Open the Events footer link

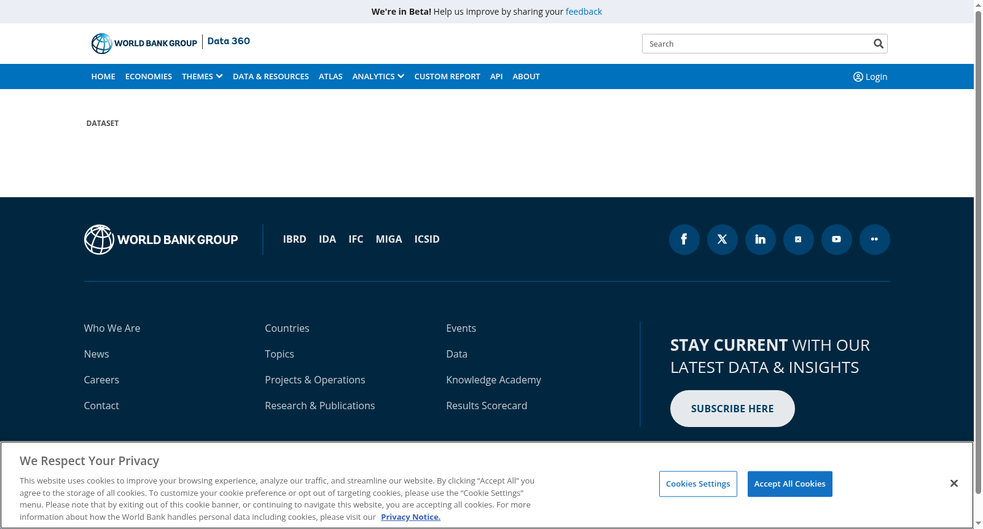click(461, 329)
